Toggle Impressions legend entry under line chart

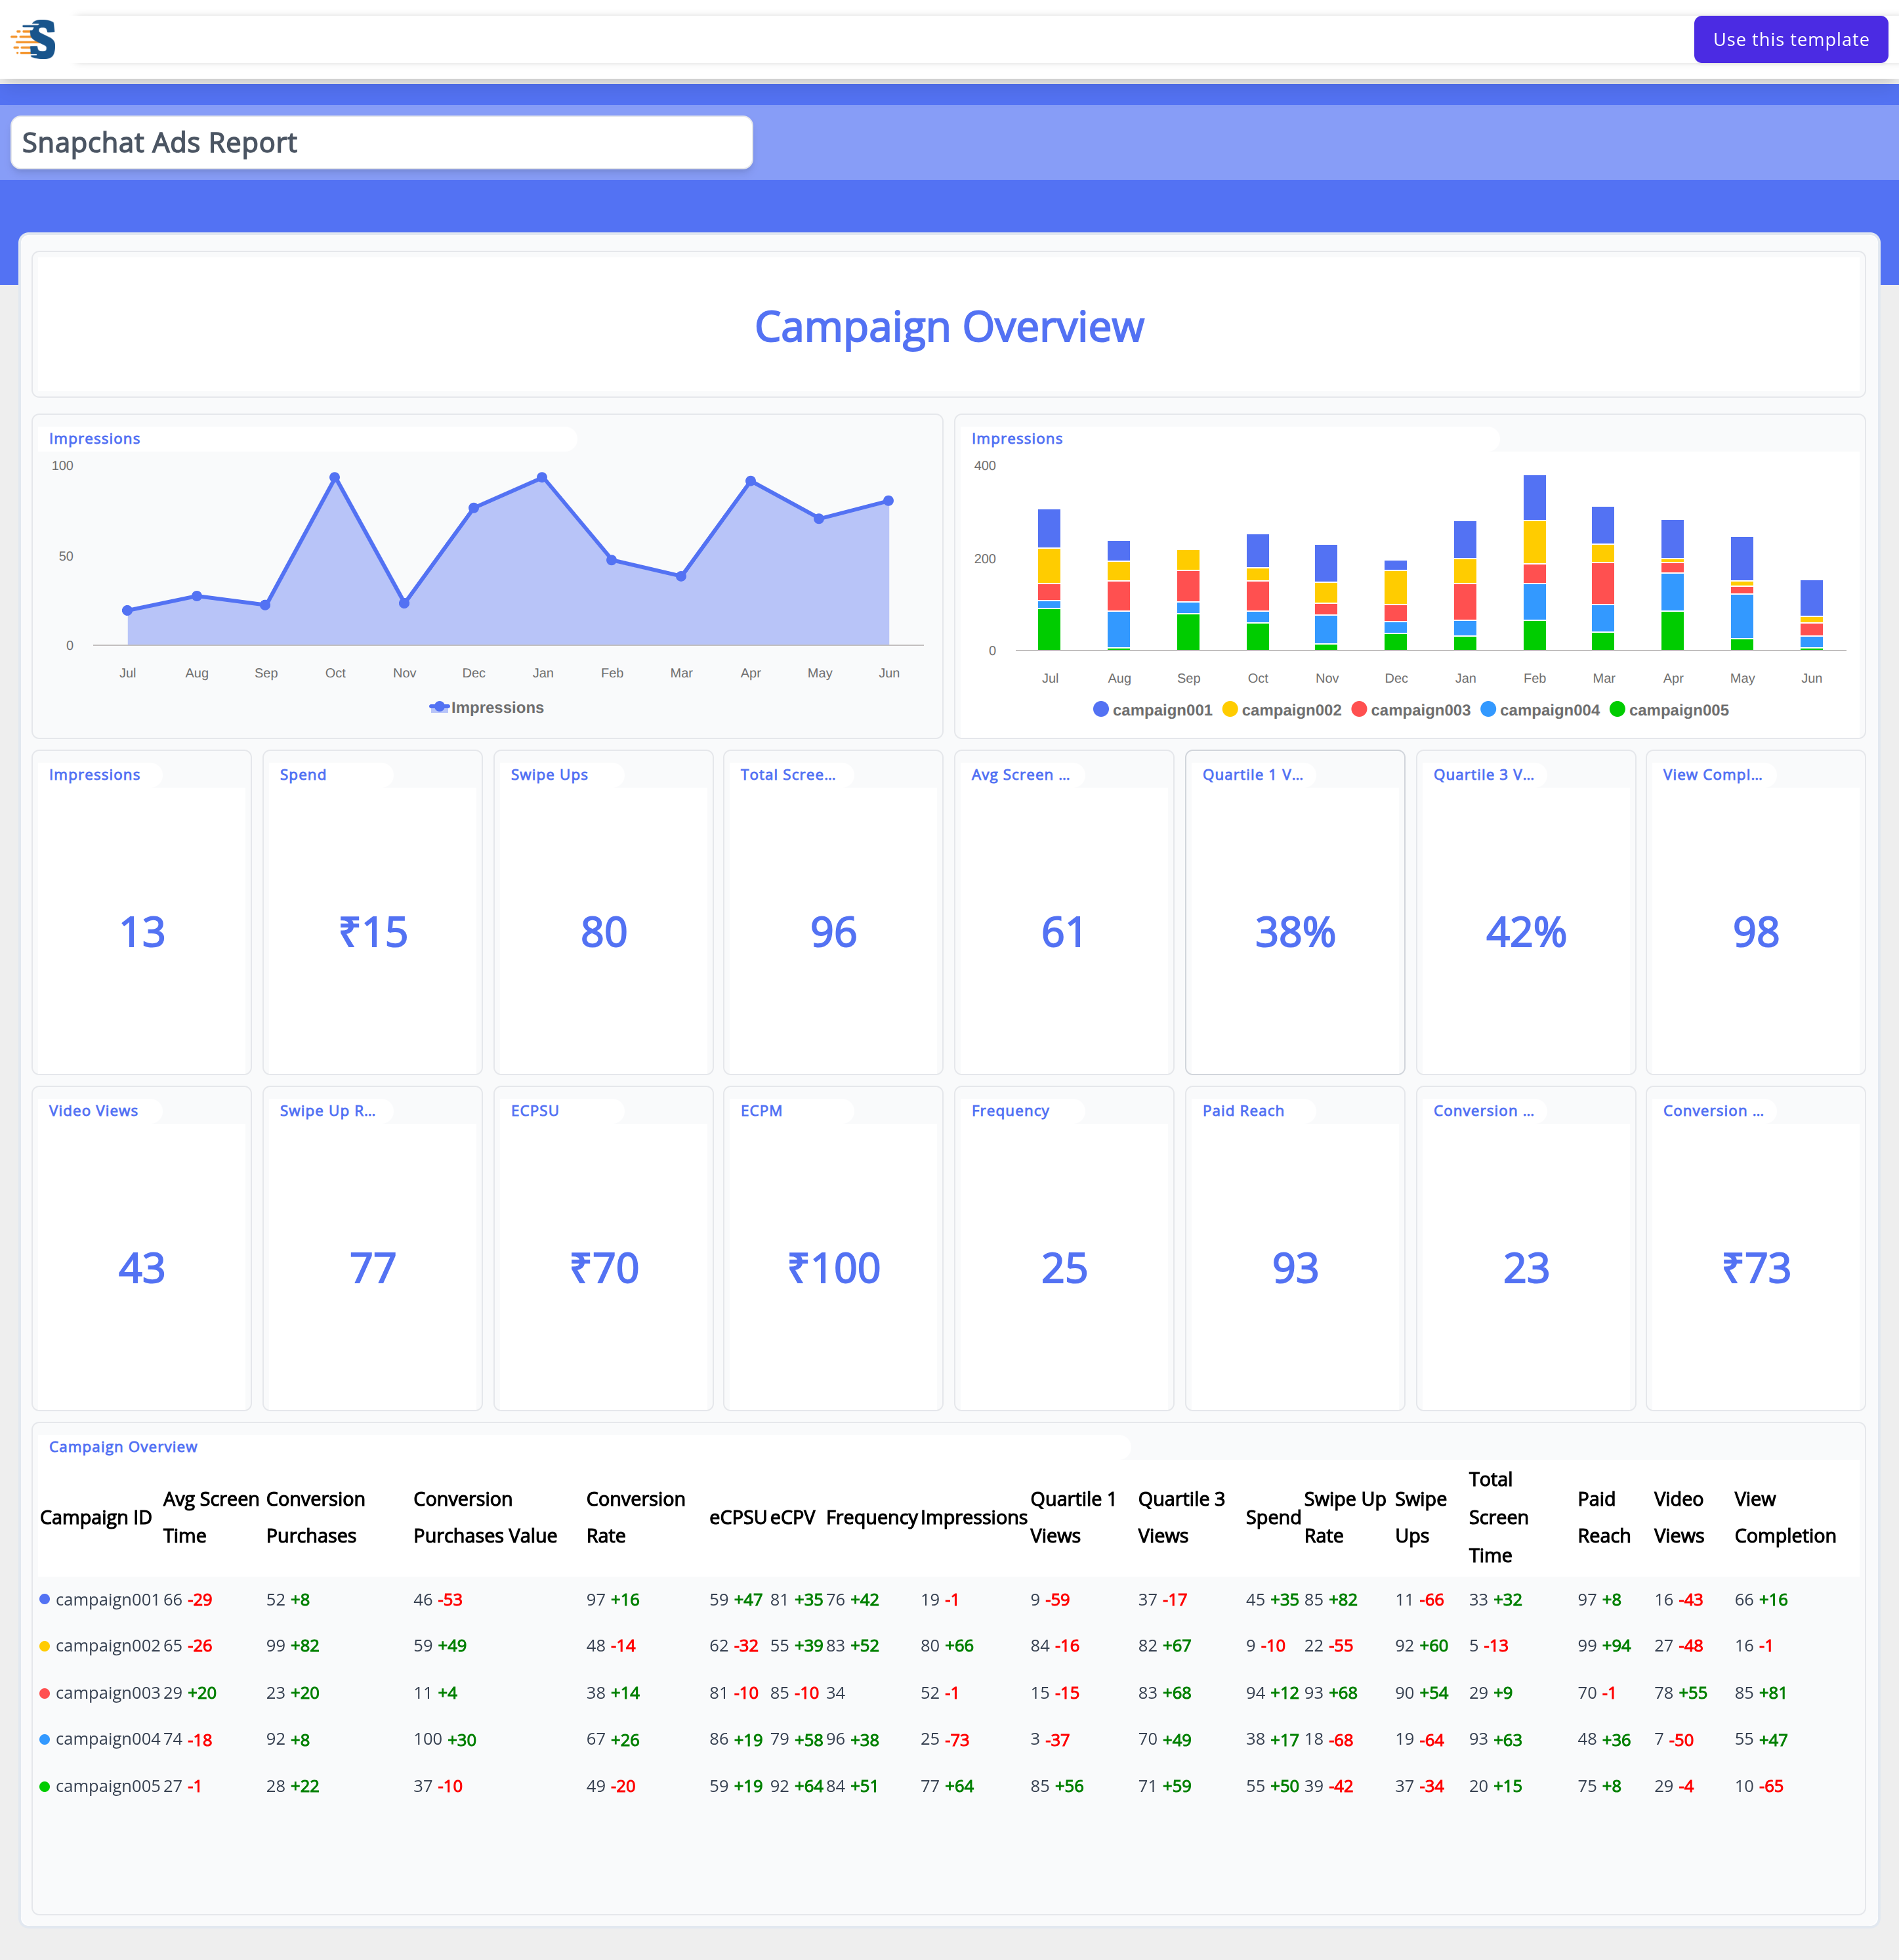[x=487, y=707]
